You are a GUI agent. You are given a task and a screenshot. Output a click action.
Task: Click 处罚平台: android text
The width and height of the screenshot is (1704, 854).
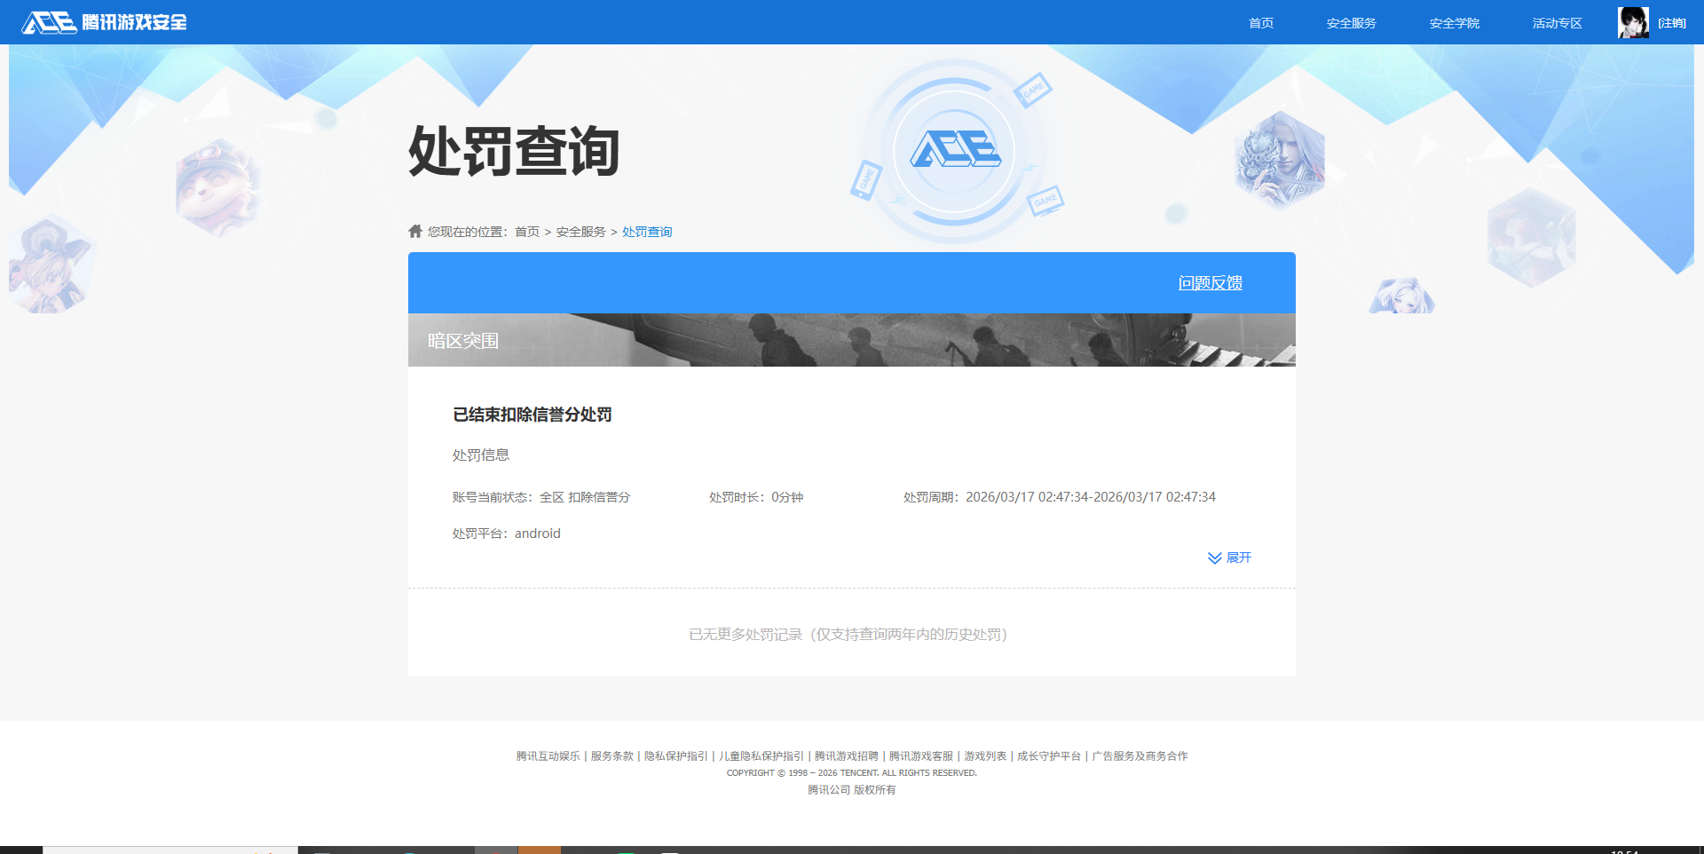507,534
